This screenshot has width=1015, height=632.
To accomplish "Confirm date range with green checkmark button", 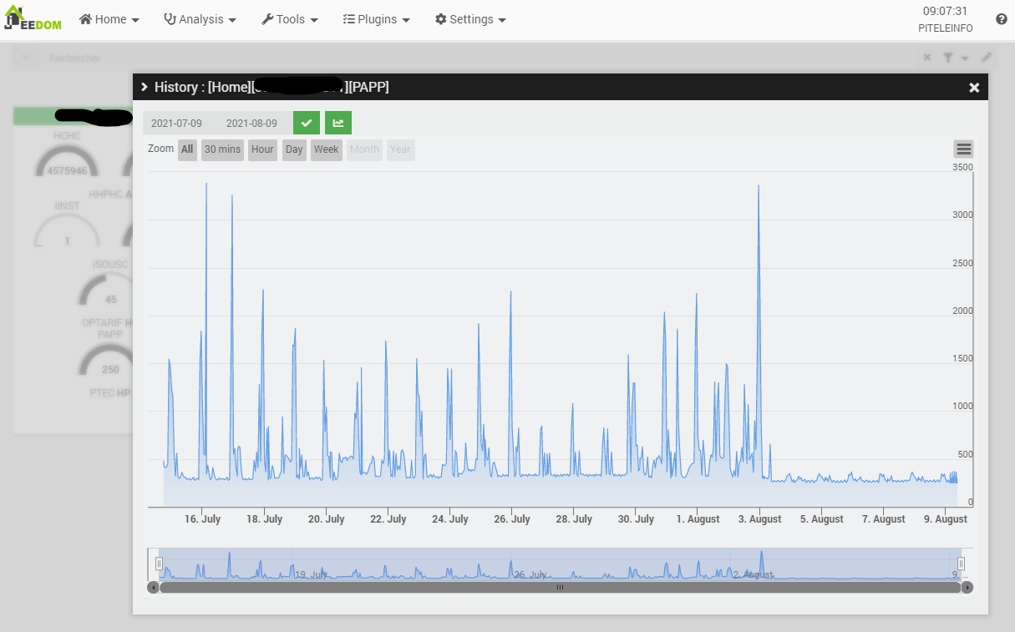I will [307, 123].
